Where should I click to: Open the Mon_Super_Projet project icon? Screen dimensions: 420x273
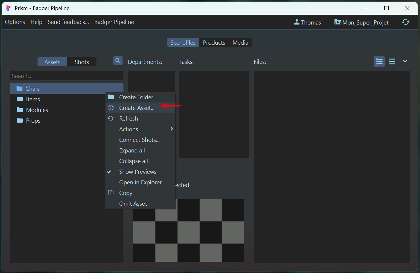[338, 22]
